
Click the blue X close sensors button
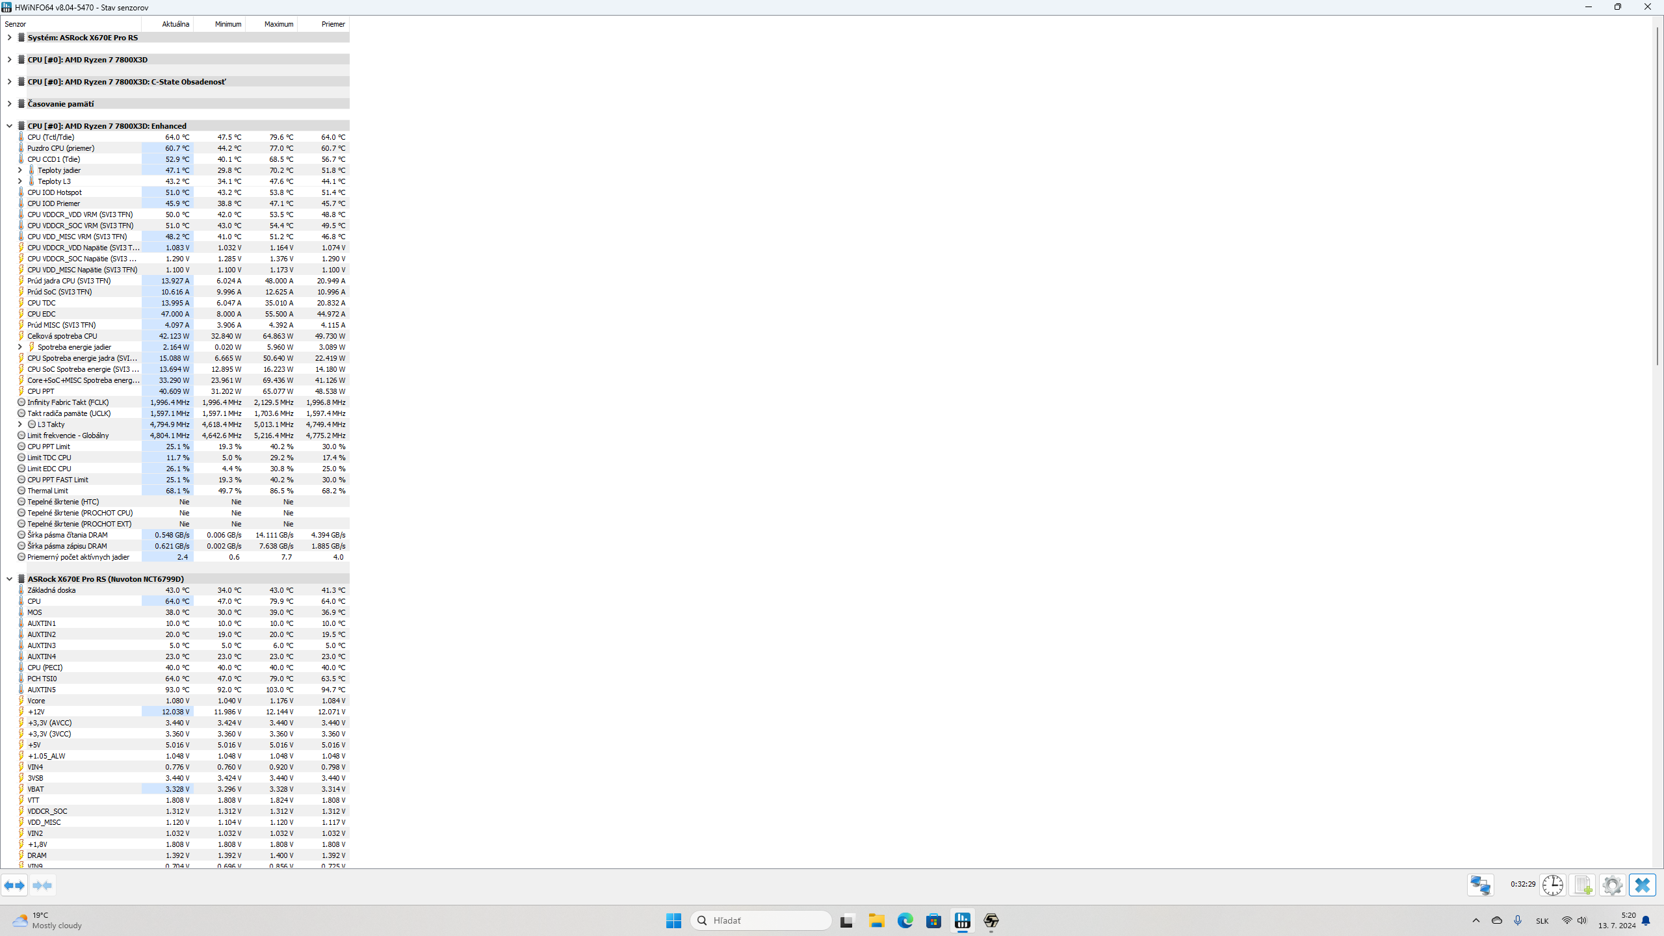pyautogui.click(x=1643, y=885)
